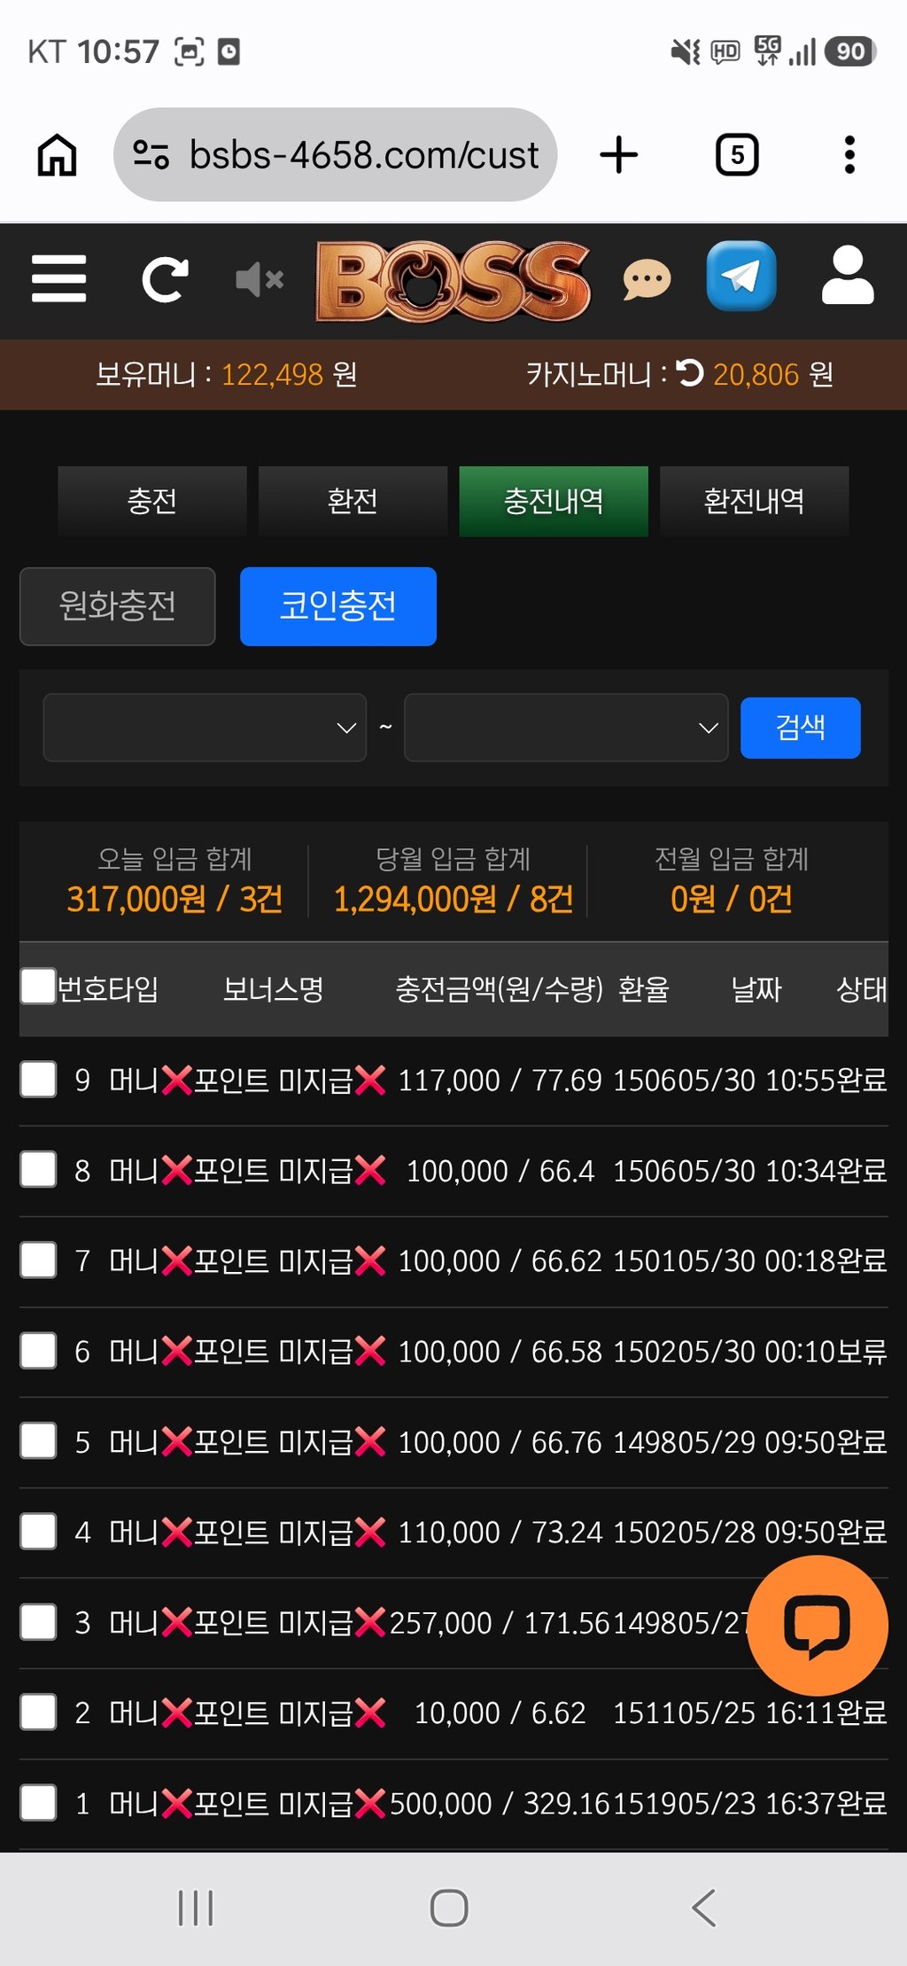Image resolution: width=907 pixels, height=1966 pixels.
Task: Switch to the 충전 tab
Action: click(151, 501)
